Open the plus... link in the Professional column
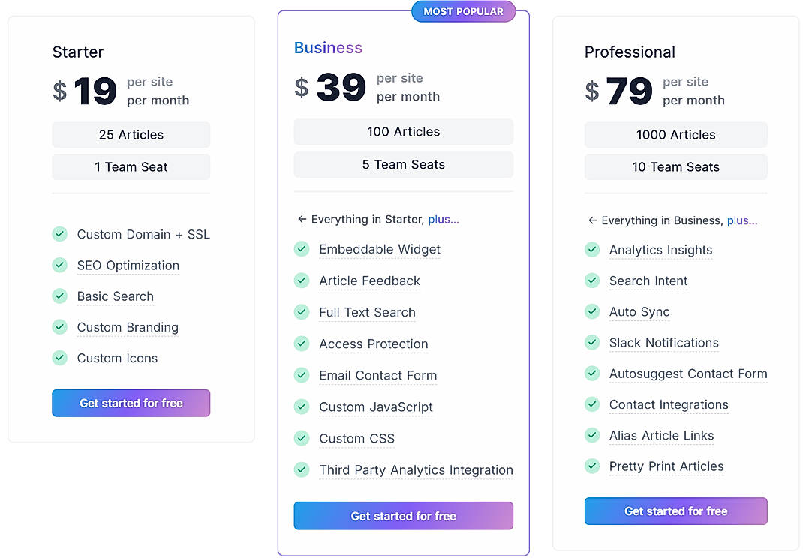The width and height of the screenshot is (803, 558). [741, 220]
